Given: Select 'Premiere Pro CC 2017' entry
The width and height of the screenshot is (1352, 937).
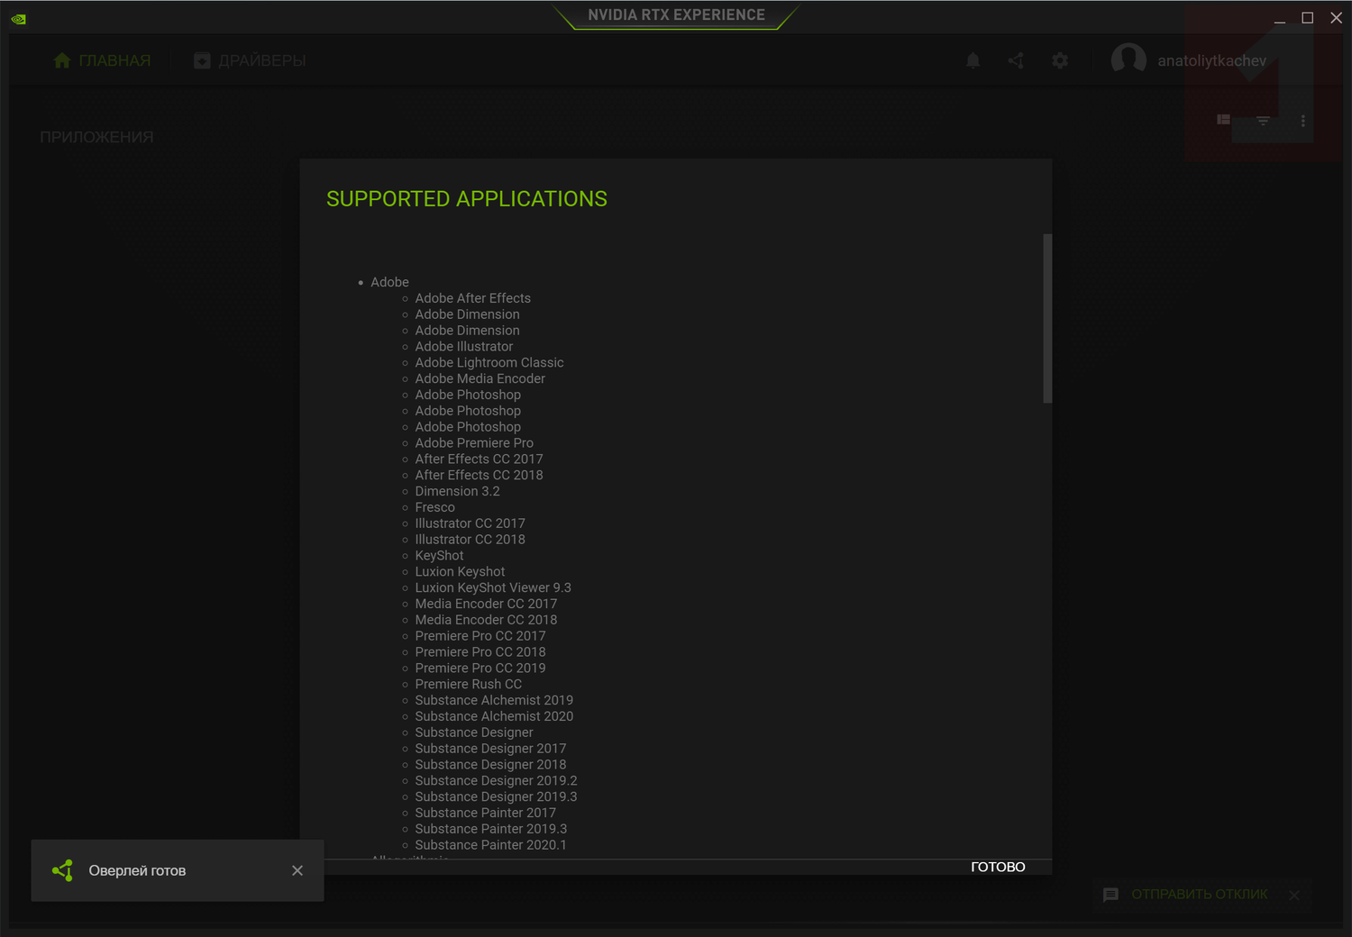Looking at the screenshot, I should (480, 636).
